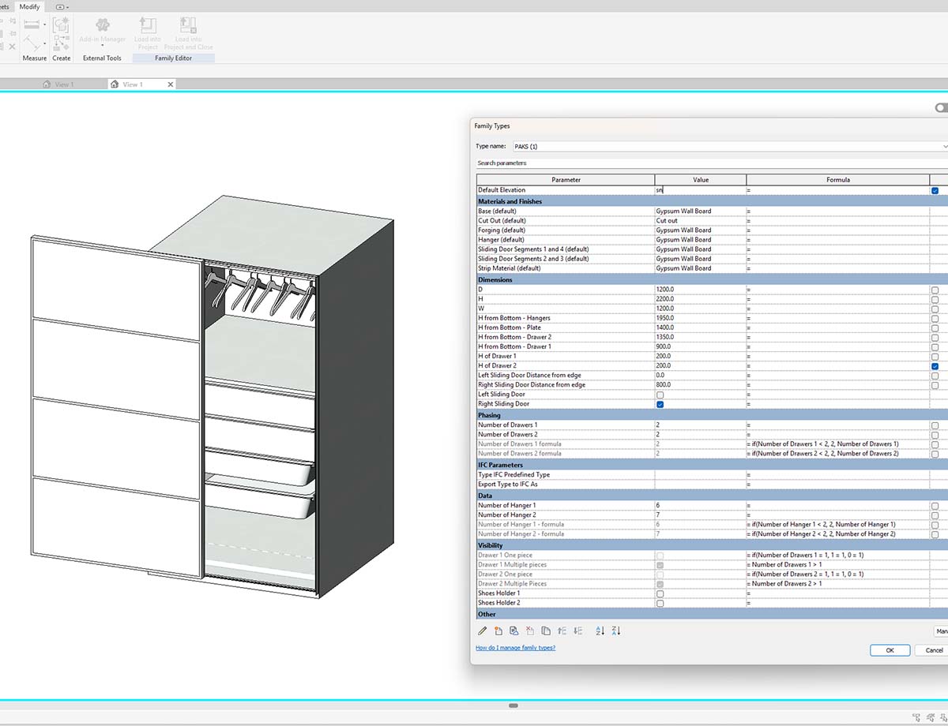Click the value 2200.0 for parameter H
This screenshot has width=948, height=726.
tap(701, 300)
